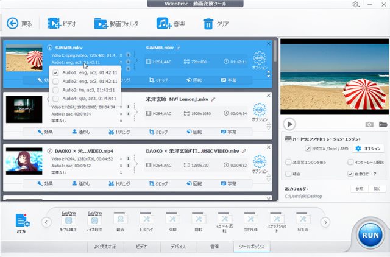Rename SUMMER.mkv output via pencil icon
The height and width of the screenshot is (257, 390).
point(179,48)
